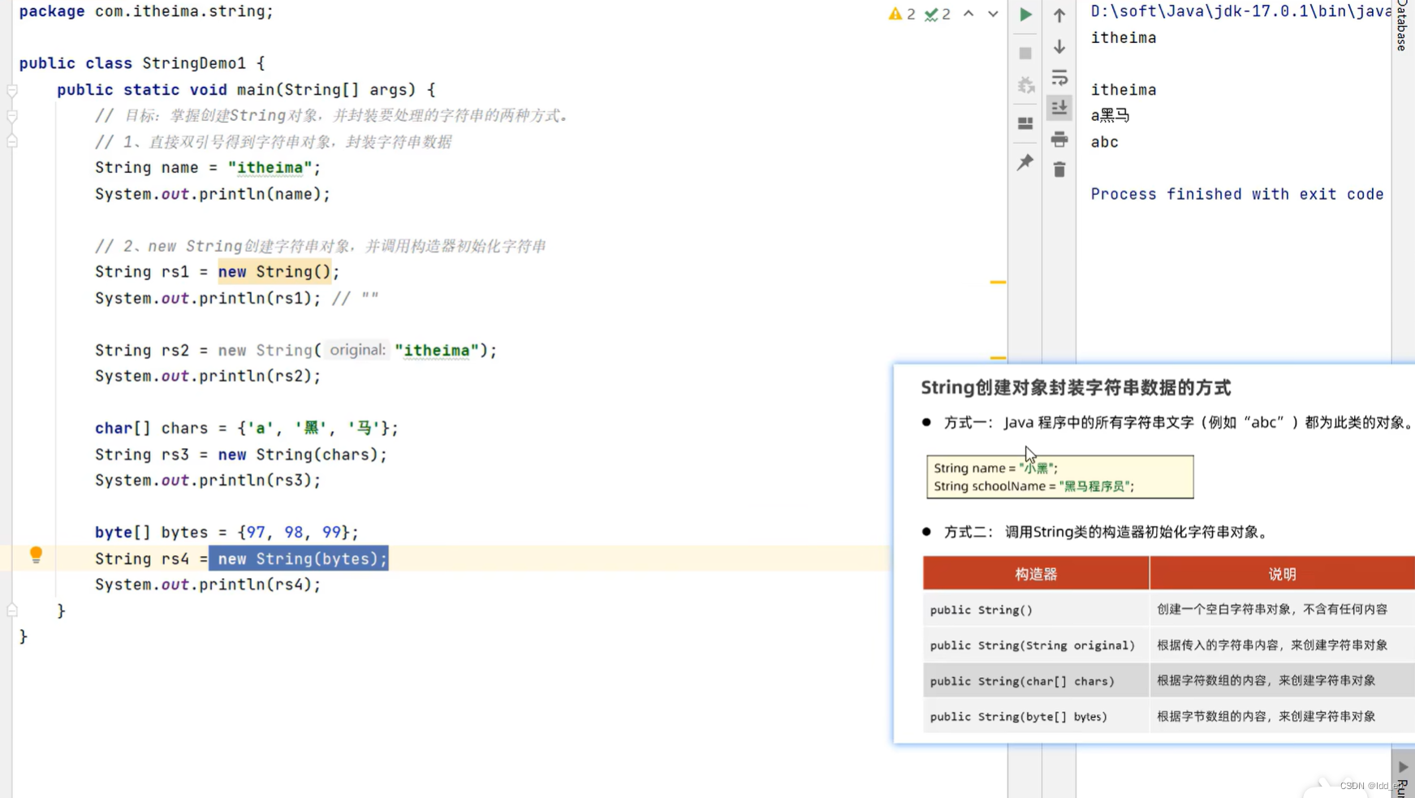1415x798 pixels.
Task: Click warning stripe mark beside rs1 line
Action: pos(998,283)
